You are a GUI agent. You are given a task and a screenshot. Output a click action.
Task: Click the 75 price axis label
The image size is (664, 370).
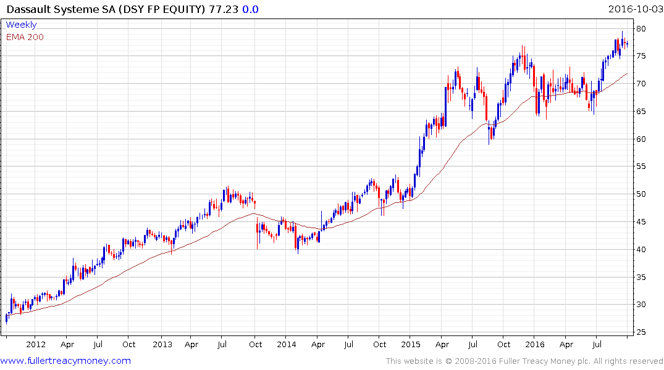pos(641,56)
